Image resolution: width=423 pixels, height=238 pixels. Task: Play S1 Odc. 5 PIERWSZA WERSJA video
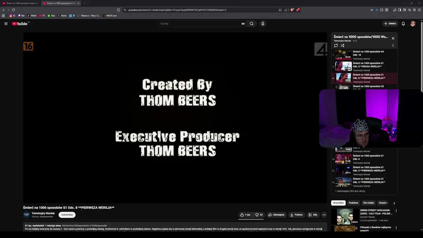pos(364,182)
